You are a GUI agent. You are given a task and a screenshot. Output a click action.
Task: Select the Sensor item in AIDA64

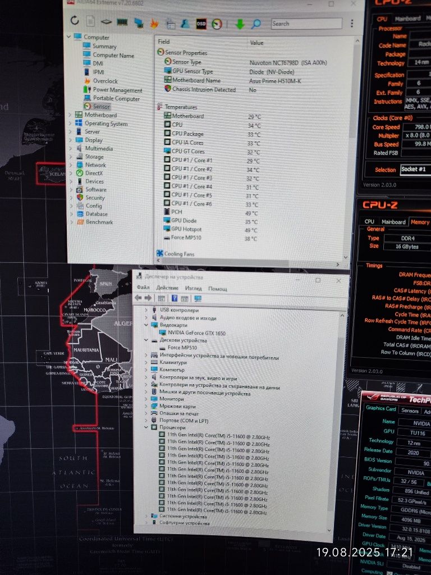101,106
